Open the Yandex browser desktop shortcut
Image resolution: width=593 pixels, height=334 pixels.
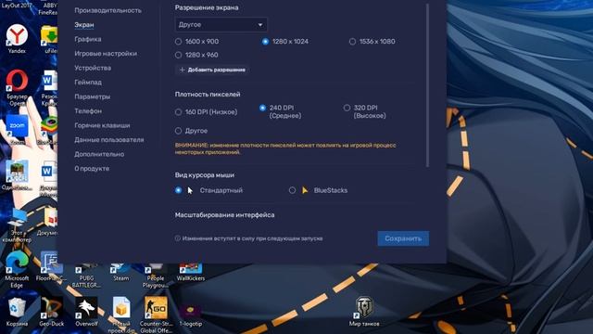[17, 38]
